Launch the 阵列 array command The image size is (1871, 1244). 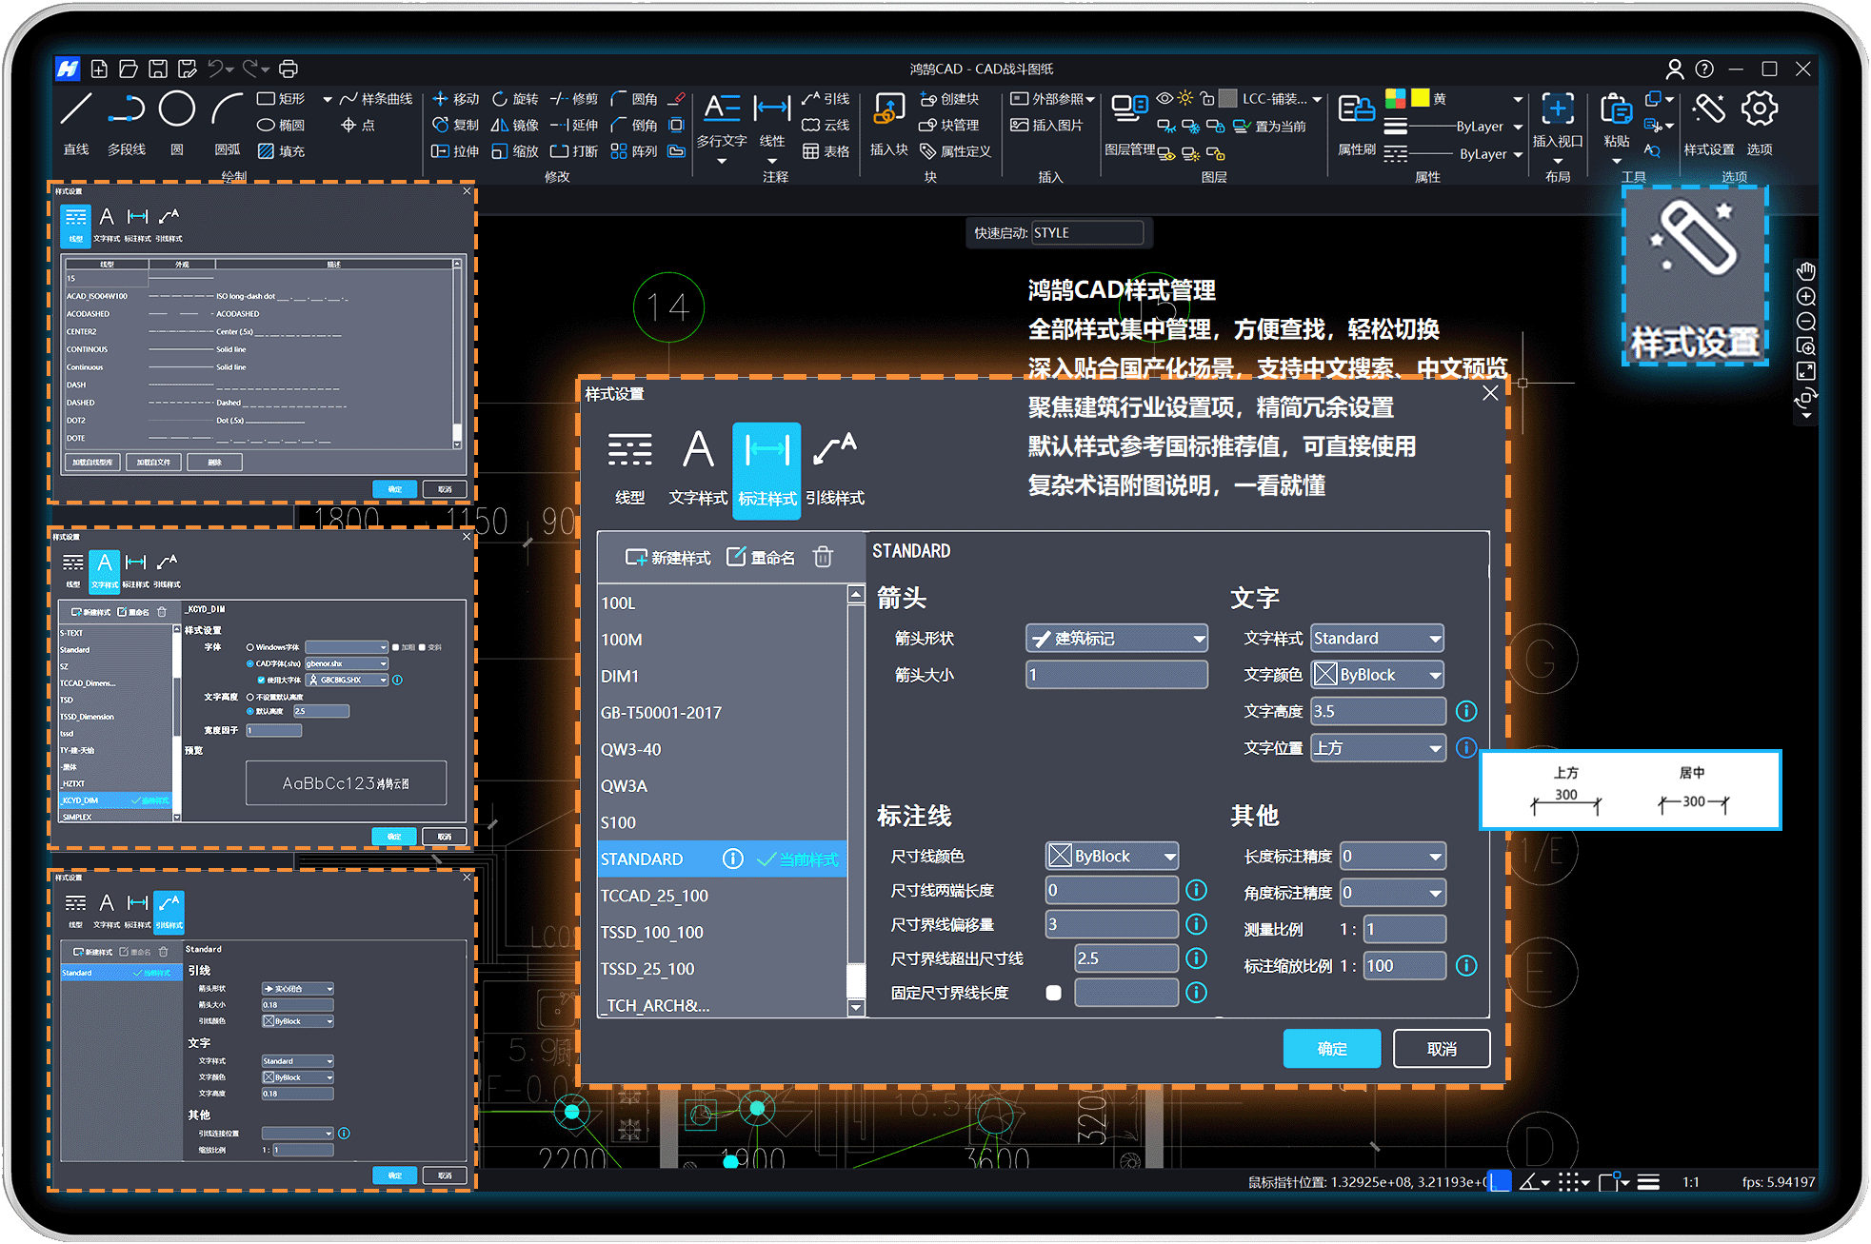(x=634, y=151)
